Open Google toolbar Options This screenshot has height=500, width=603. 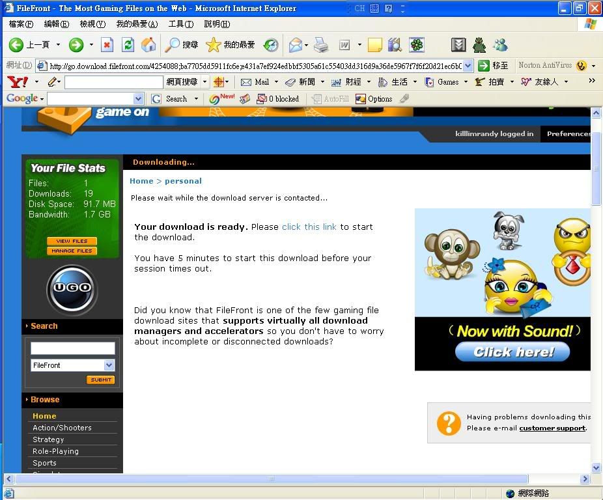(374, 99)
